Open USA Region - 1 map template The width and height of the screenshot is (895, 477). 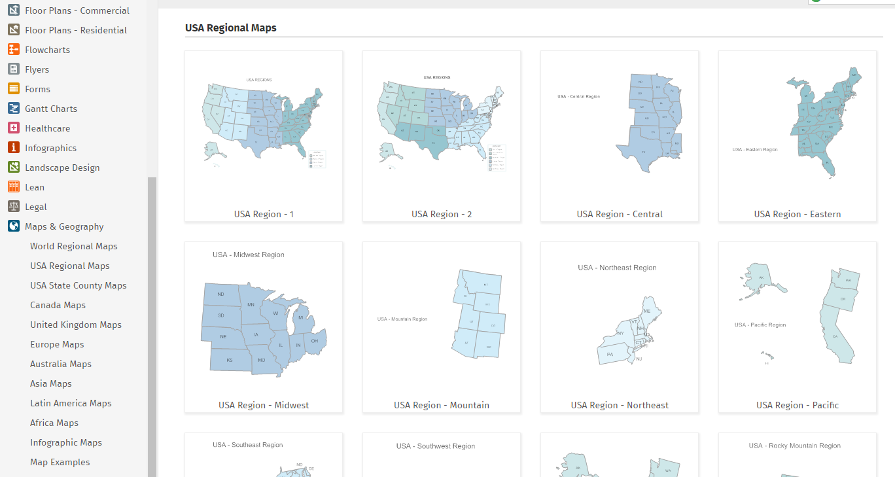point(264,136)
